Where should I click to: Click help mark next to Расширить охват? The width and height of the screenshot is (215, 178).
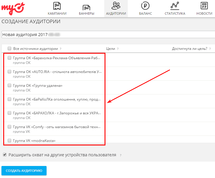[120, 155]
